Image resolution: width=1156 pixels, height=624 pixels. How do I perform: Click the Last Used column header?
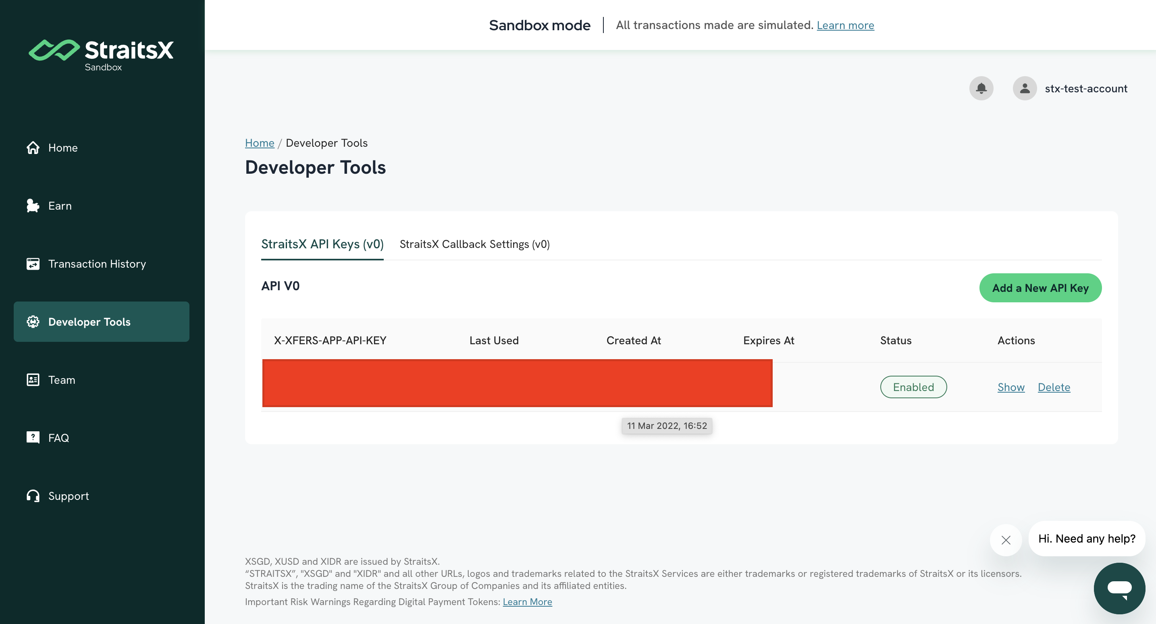click(494, 340)
